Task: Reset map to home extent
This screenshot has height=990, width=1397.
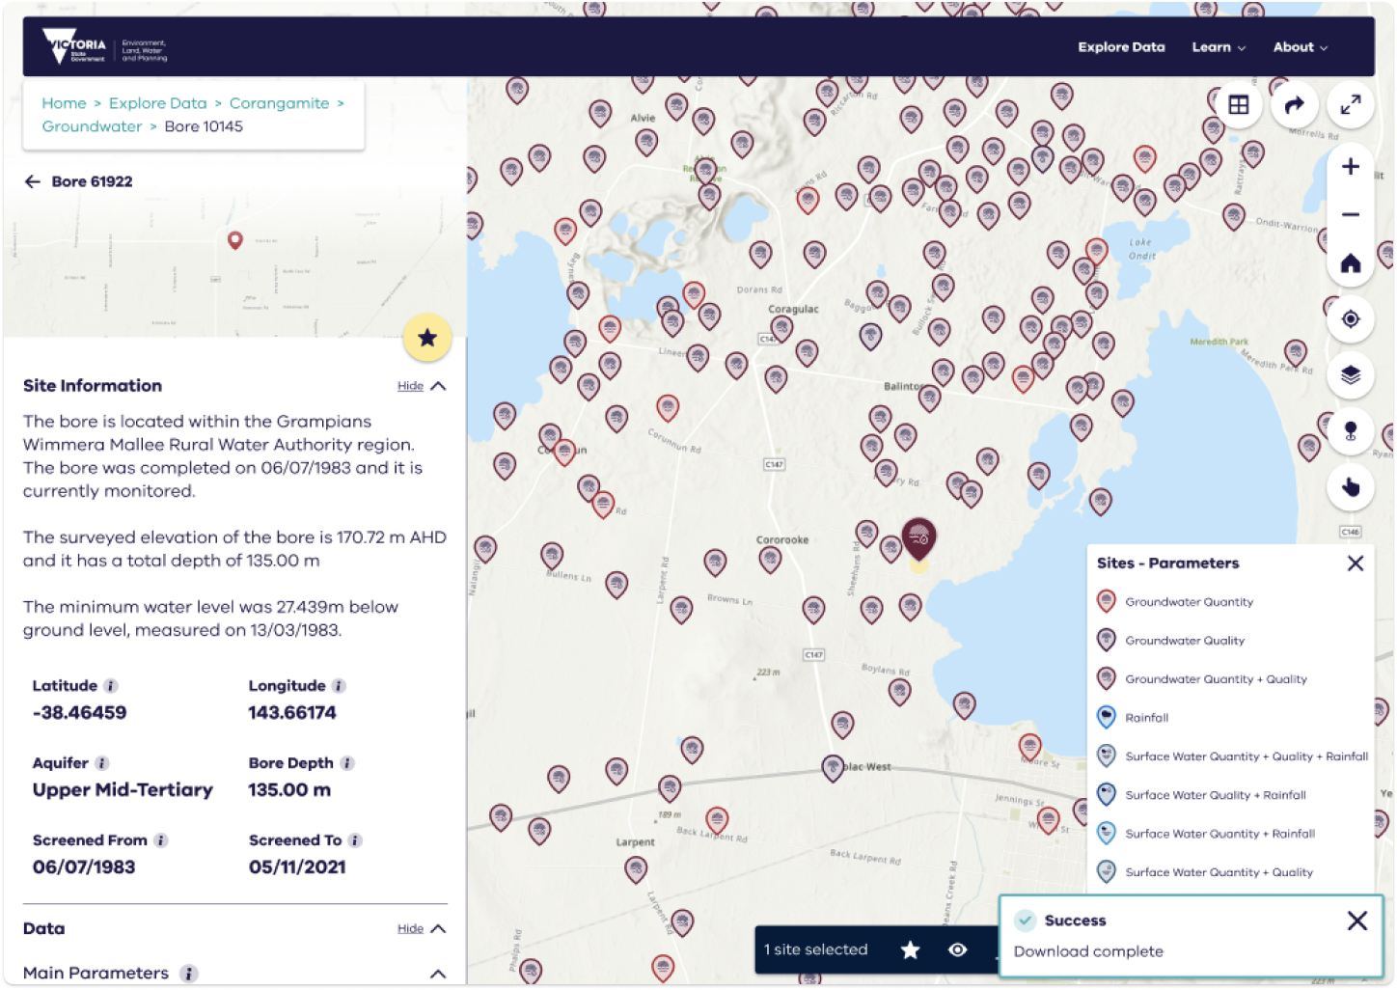Action: coord(1351,263)
